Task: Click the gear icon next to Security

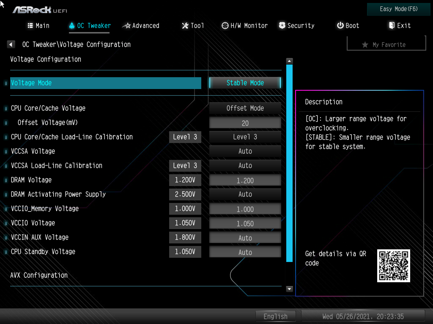Action: (282, 25)
